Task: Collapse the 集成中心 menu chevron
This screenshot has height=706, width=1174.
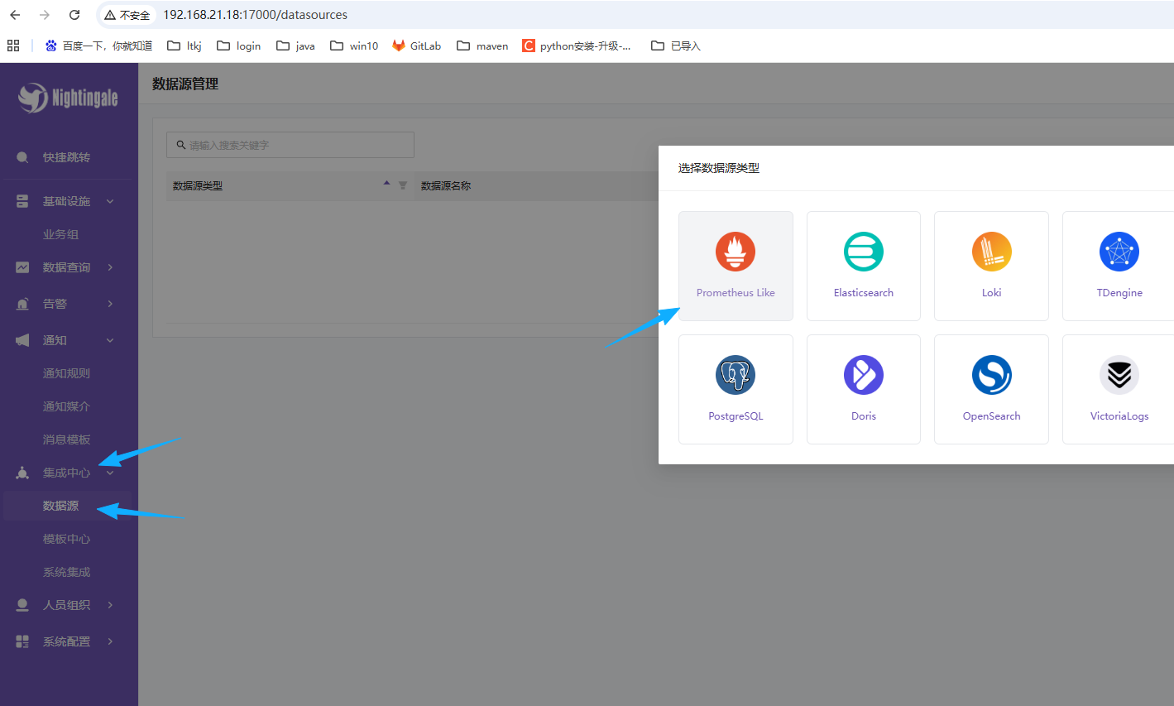Action: click(110, 473)
